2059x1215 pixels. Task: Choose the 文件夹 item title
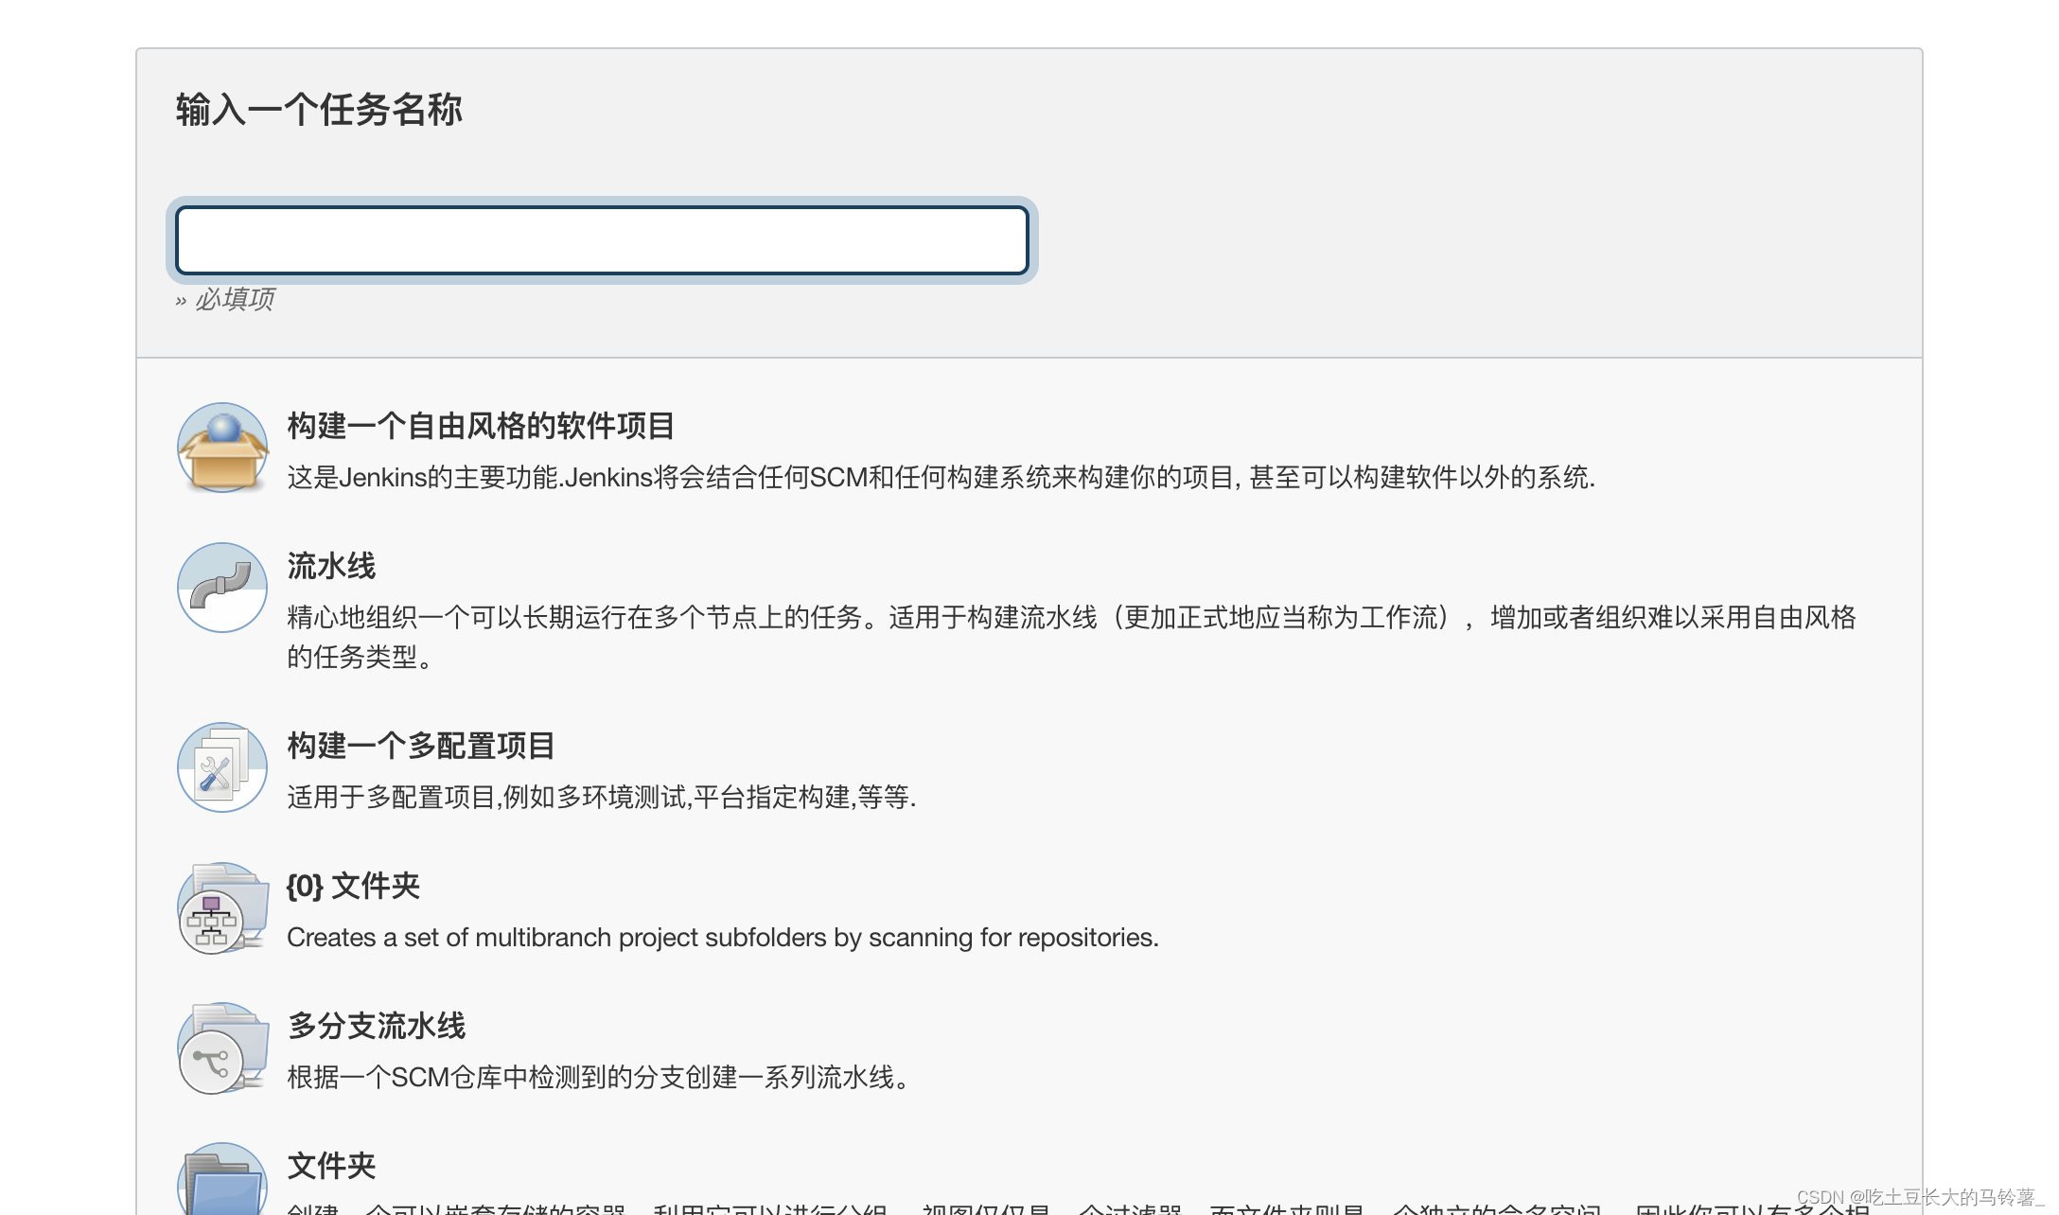click(x=331, y=1166)
